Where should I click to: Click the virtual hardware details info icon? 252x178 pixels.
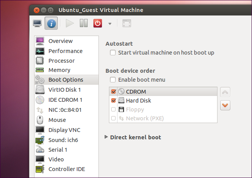(x=52, y=23)
